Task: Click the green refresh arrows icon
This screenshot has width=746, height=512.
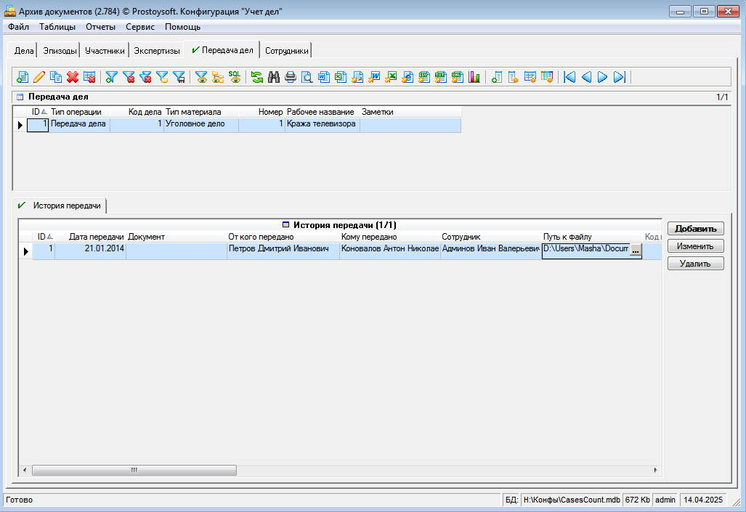Action: pyautogui.click(x=257, y=77)
